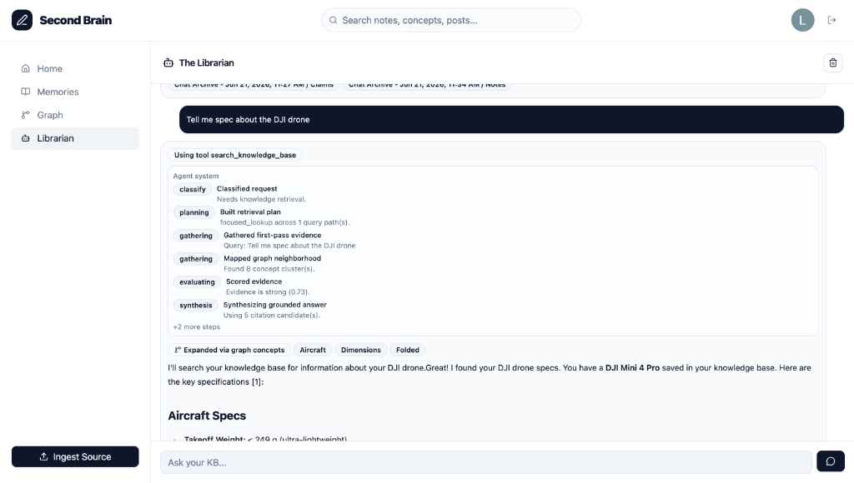
Task: Select Librarian in the sidebar
Action: point(75,138)
